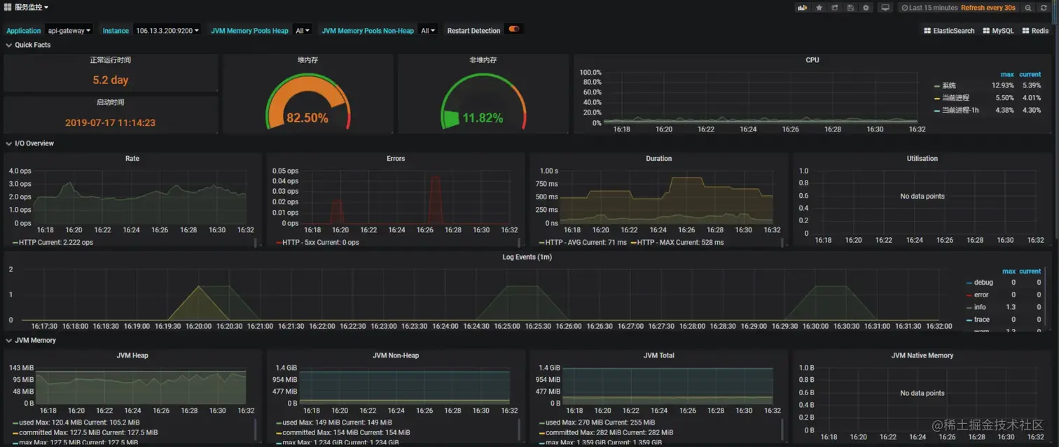
Task: Sort CPU legend by current column
Action: pyautogui.click(x=1030, y=74)
